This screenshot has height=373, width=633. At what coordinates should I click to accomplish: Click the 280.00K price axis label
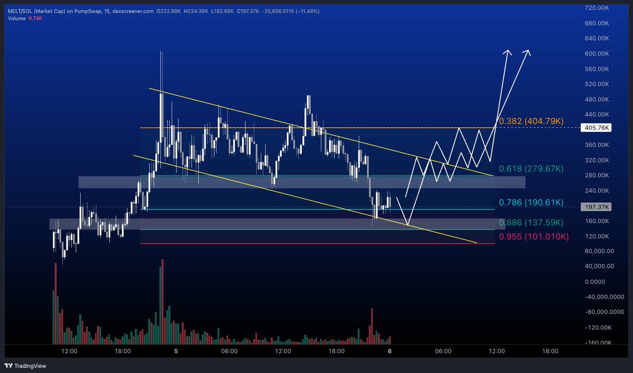point(597,176)
